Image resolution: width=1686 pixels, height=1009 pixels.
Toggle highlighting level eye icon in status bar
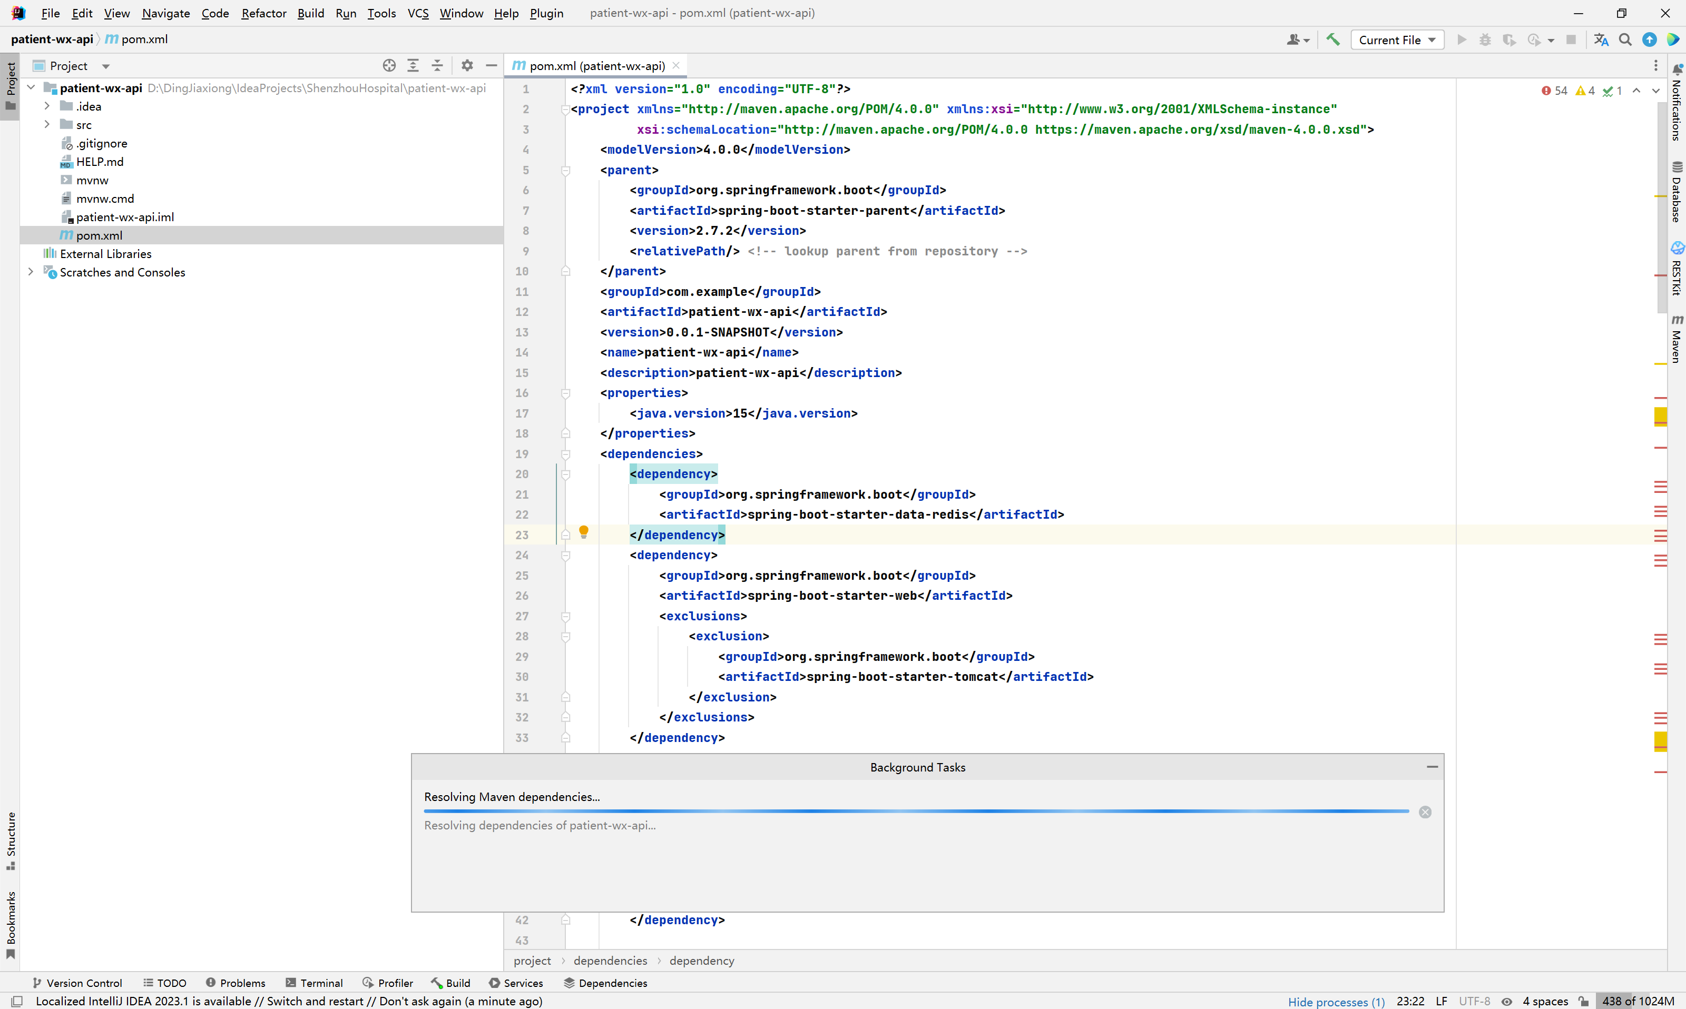point(1506,1001)
